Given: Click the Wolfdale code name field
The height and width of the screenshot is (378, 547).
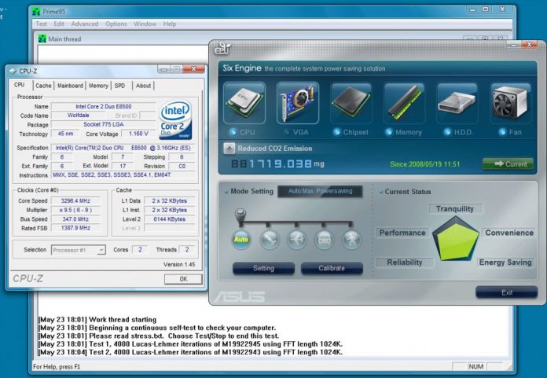Looking at the screenshot, I should [x=78, y=116].
